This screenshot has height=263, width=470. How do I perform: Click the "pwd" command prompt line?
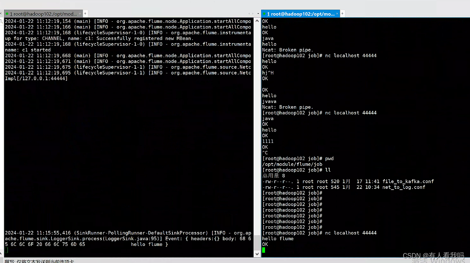298,158
